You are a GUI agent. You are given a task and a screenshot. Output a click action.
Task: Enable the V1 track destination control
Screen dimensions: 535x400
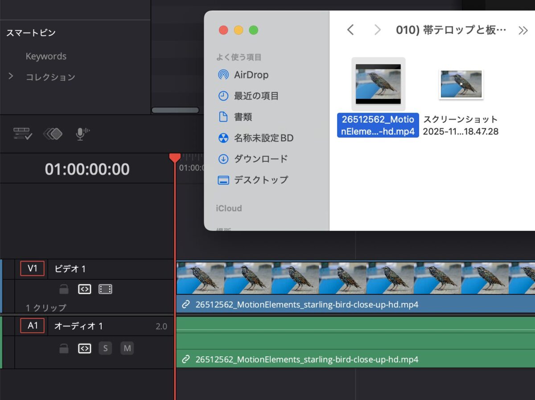(32, 269)
